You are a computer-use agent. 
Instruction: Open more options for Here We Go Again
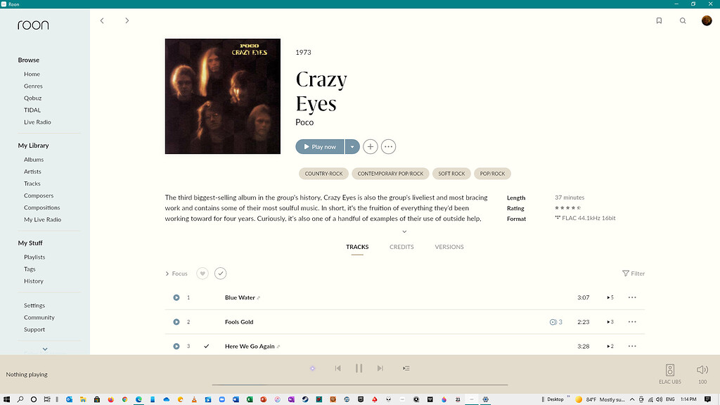(x=632, y=346)
